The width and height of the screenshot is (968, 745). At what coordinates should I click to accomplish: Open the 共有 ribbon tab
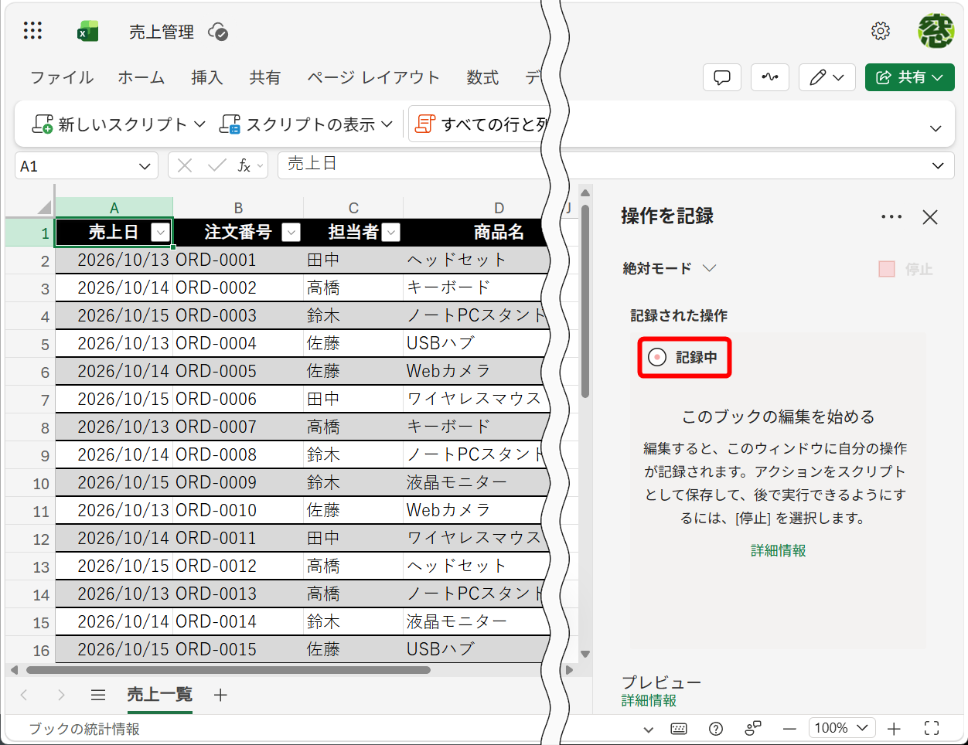click(264, 77)
